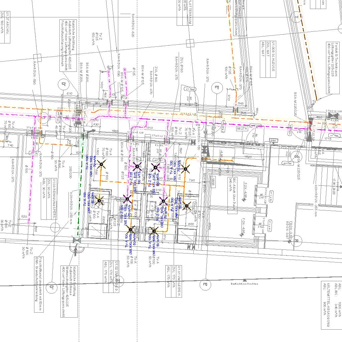This screenshot has height=342, width=342.
Task: Click the E190 fire rating tag
Action: pyautogui.click(x=274, y=141)
